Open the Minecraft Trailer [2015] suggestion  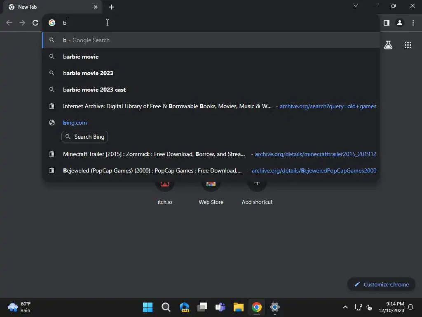211,154
